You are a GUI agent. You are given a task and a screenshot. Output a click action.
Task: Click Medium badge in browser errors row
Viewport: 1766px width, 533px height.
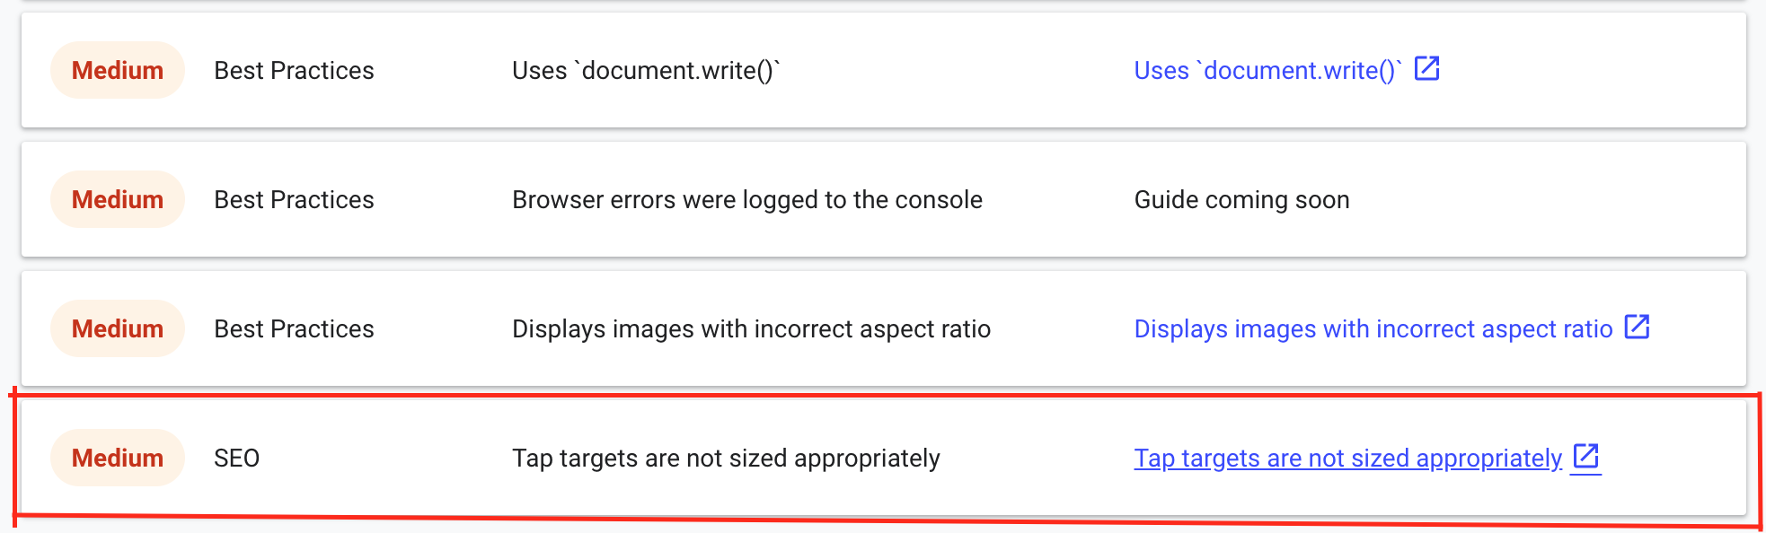coord(118,199)
